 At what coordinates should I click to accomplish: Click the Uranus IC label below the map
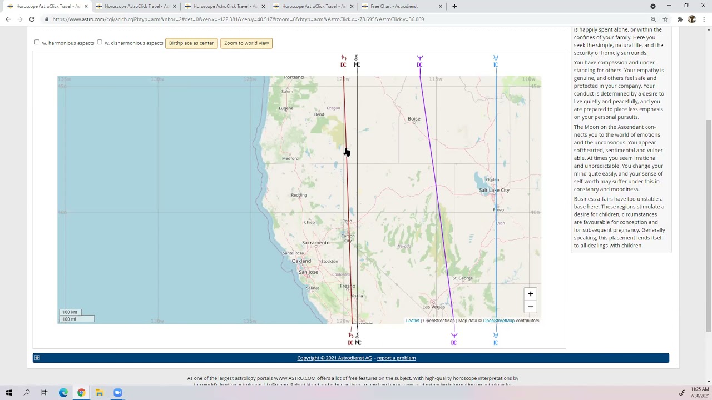496,339
